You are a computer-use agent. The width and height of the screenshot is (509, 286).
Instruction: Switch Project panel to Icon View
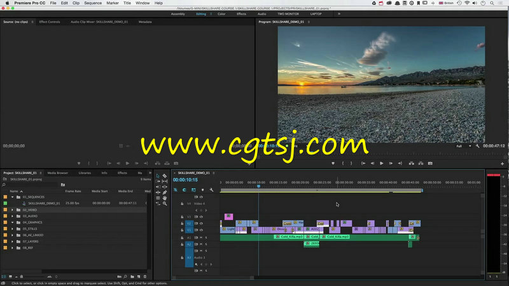click(10, 276)
